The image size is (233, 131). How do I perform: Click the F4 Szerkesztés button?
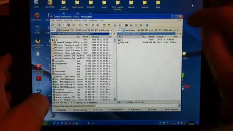[79, 110]
